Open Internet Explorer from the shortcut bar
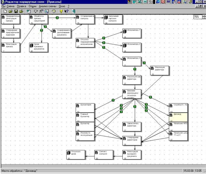 pyautogui.click(x=158, y=2)
